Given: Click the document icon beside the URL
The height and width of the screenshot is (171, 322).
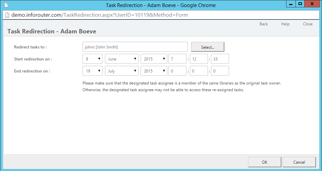Looking at the screenshot, I should (x=7, y=15).
